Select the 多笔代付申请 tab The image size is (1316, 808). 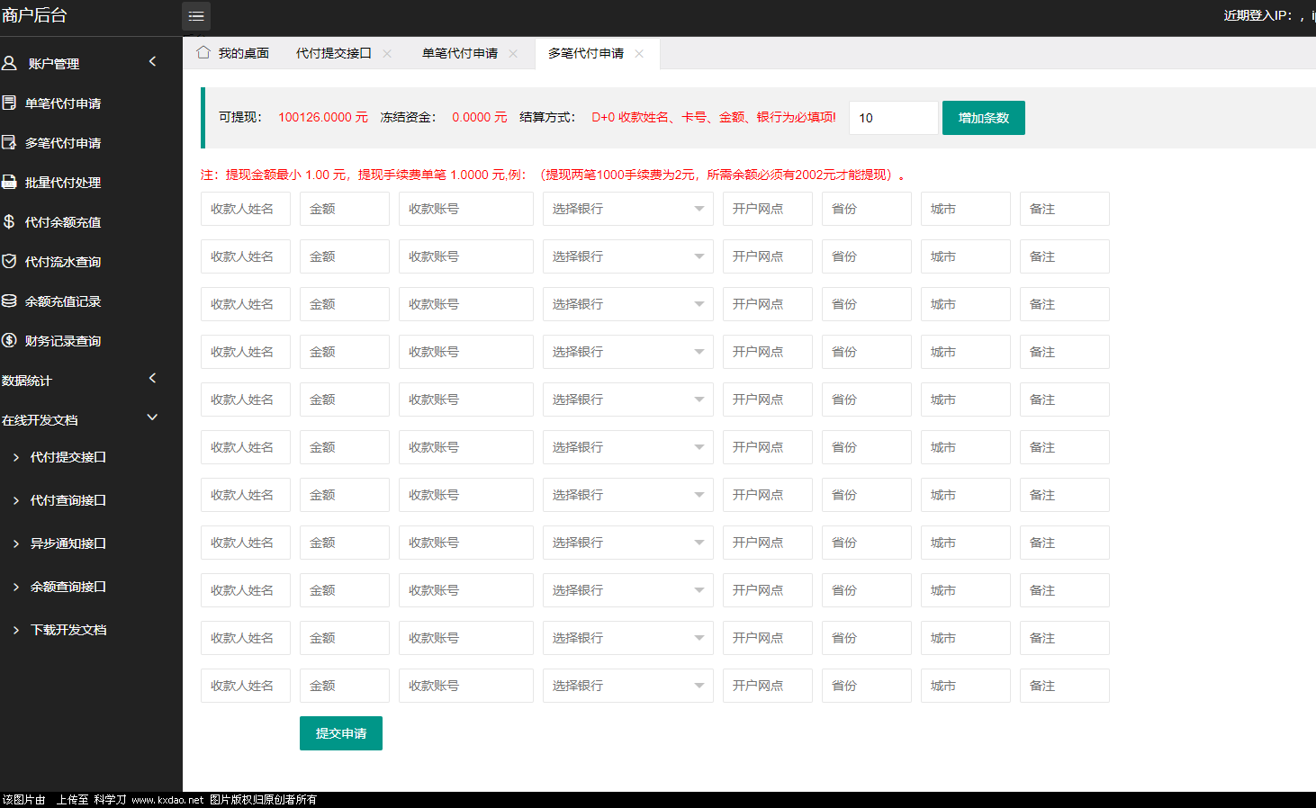[586, 53]
